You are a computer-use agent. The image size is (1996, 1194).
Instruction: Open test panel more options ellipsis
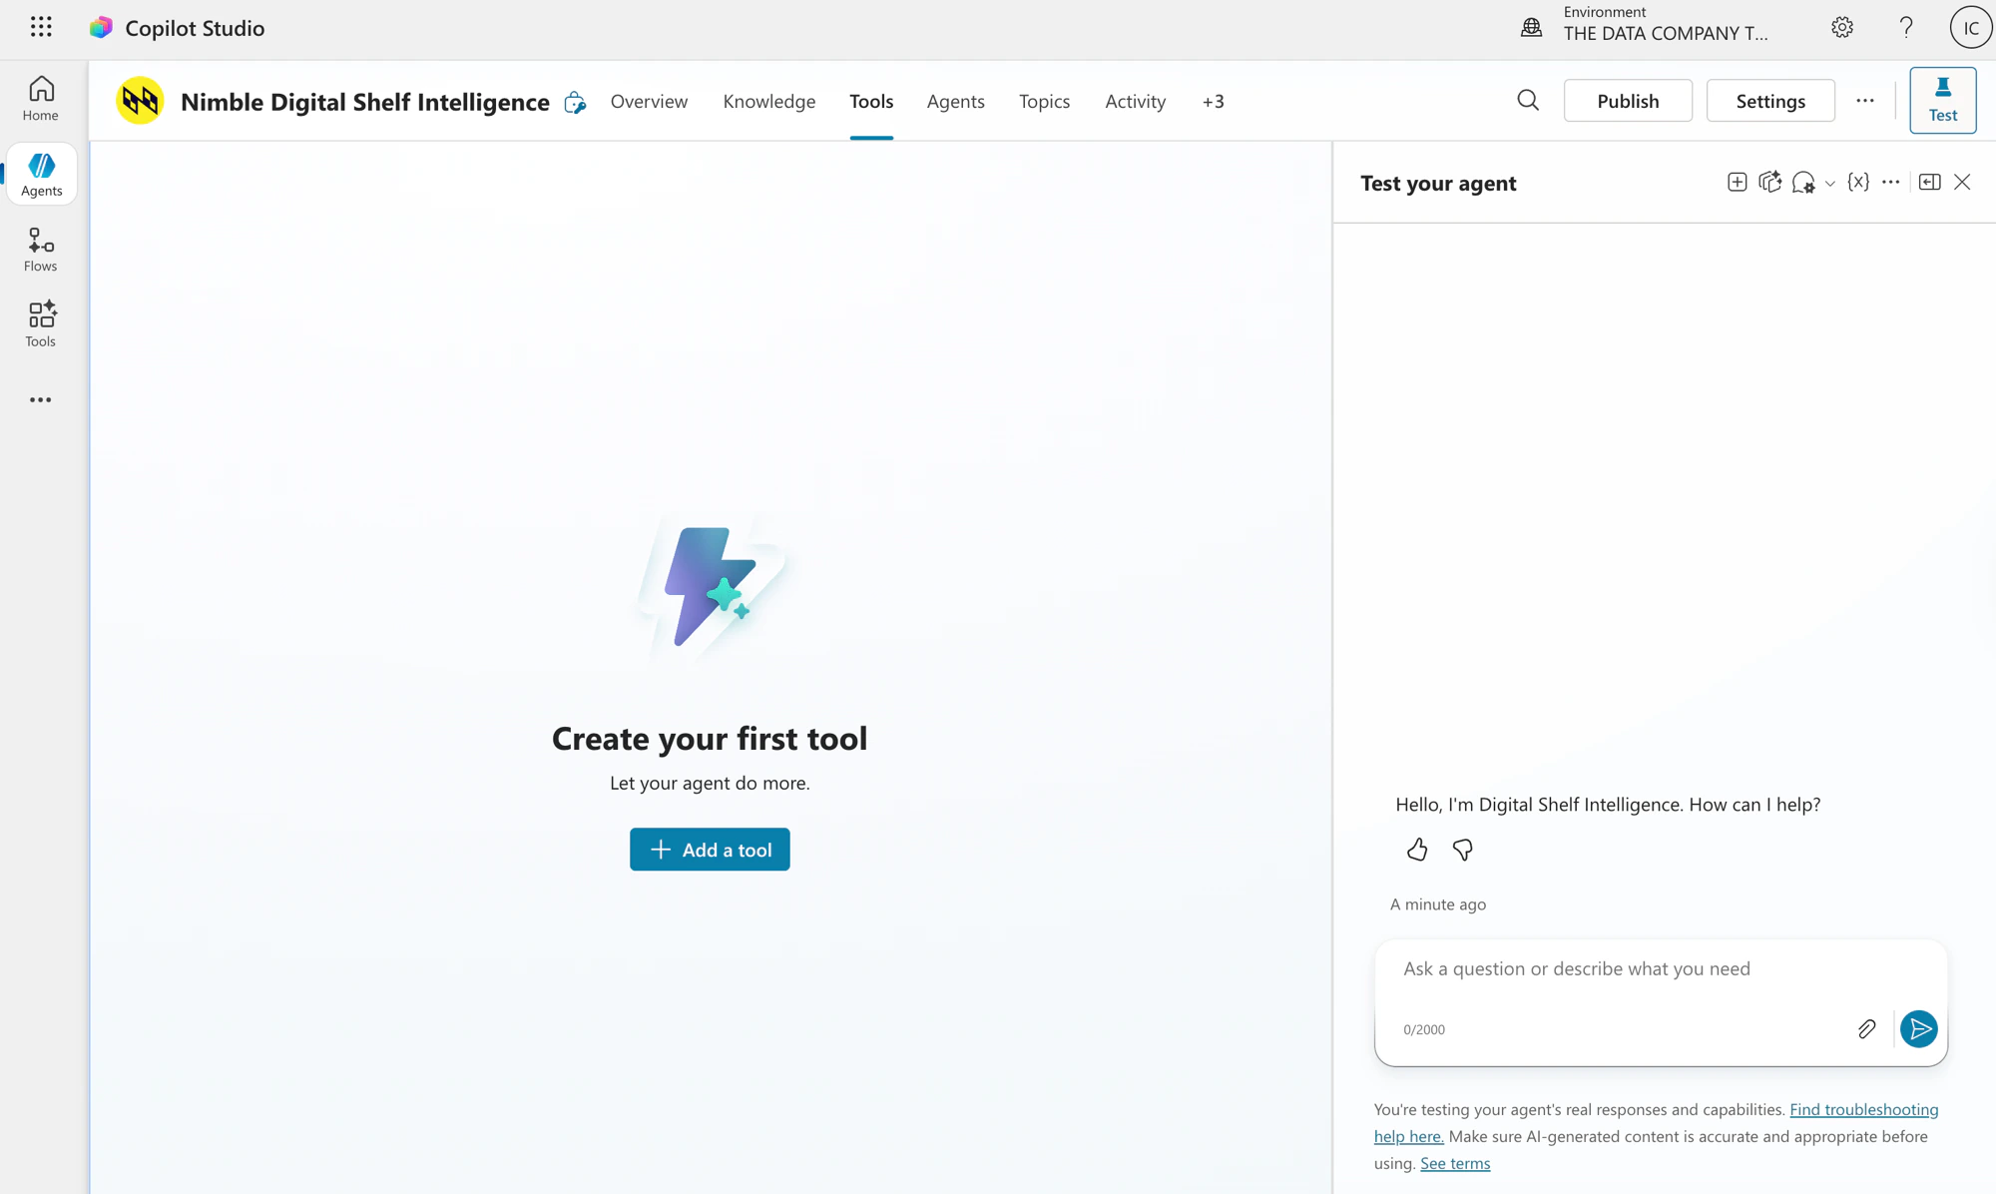point(1890,182)
